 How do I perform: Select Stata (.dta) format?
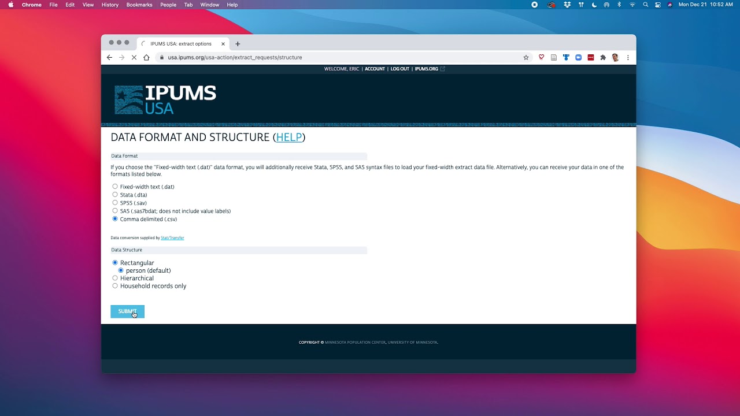pyautogui.click(x=115, y=195)
